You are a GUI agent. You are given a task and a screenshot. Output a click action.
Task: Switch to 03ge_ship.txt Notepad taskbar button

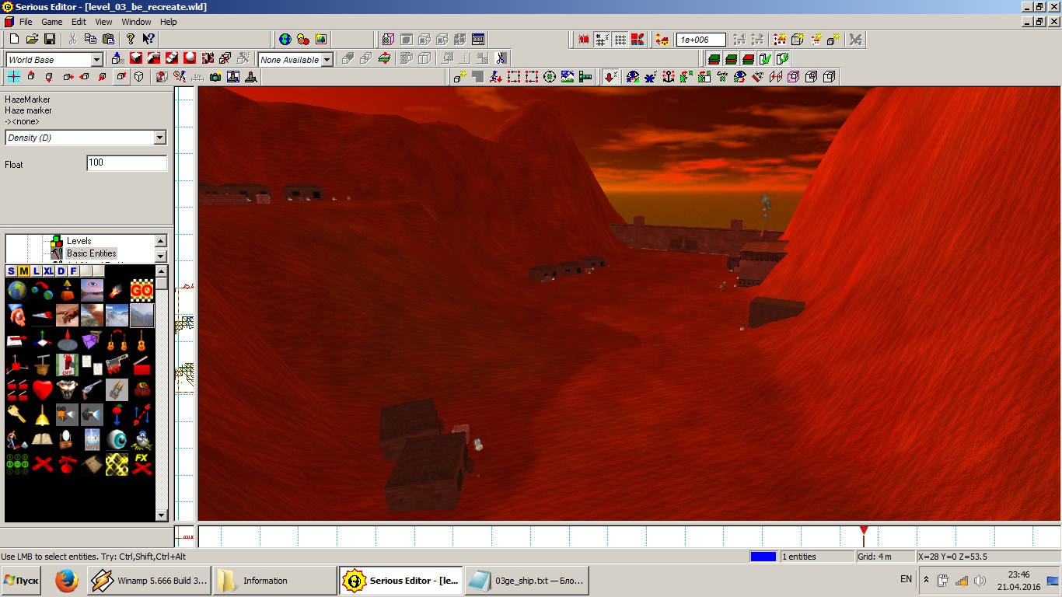(x=527, y=581)
